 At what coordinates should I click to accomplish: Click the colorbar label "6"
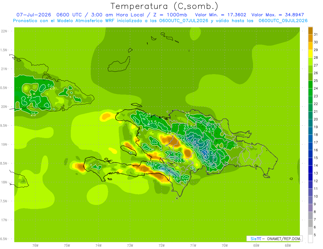pos(315,227)
